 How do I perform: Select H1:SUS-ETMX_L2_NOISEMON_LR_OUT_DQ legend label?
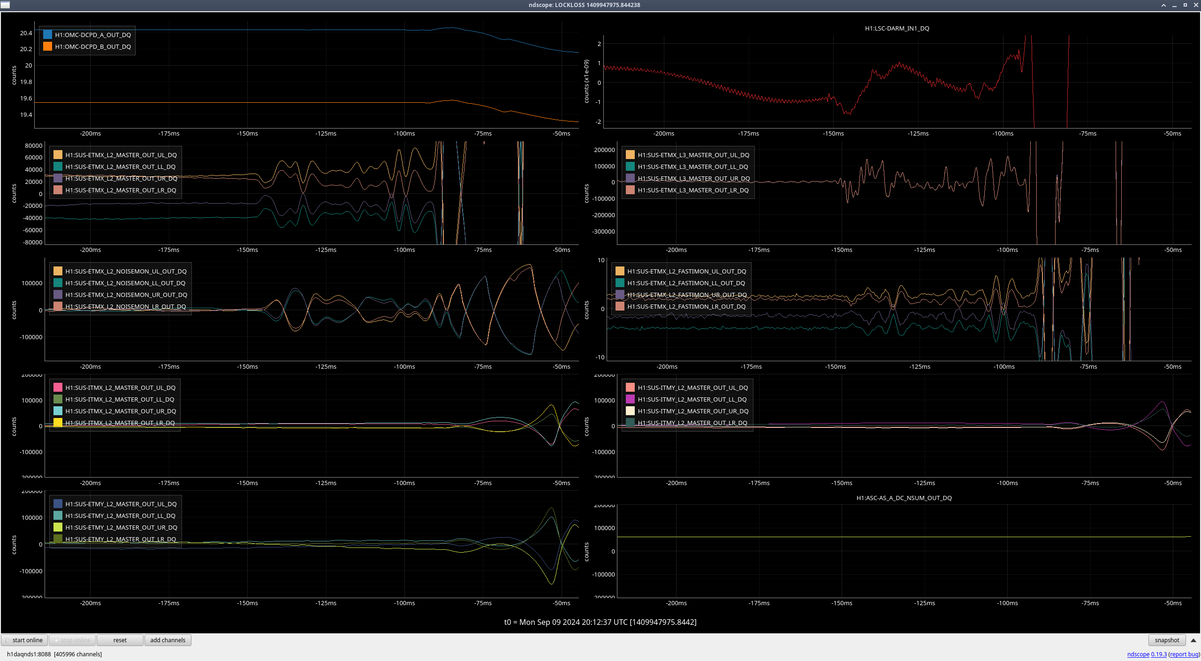coord(126,307)
